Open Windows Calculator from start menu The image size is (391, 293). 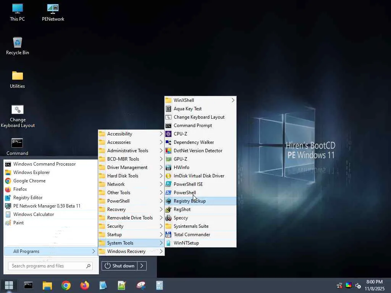click(x=51, y=214)
